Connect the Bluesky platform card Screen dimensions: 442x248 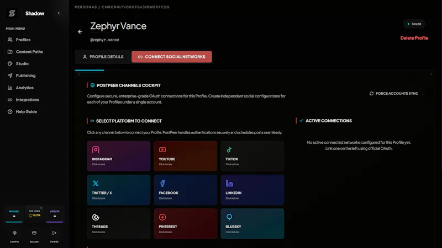[252, 224]
